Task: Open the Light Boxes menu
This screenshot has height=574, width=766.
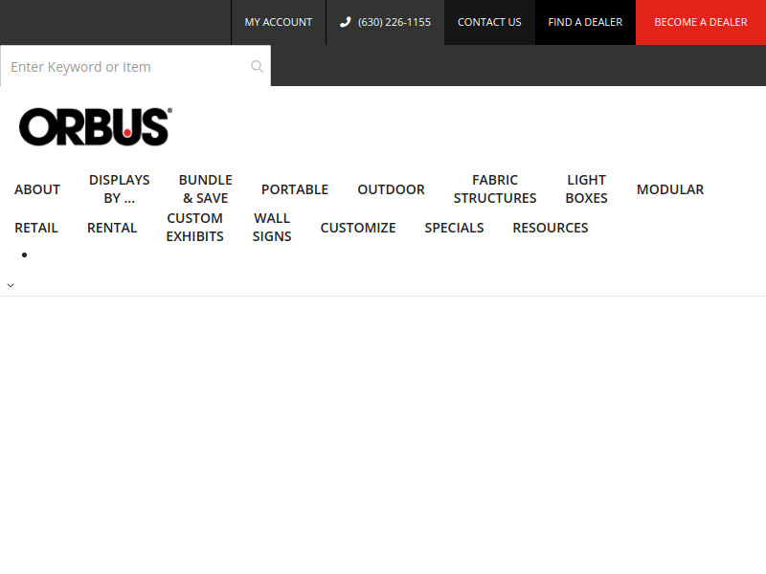Action: [x=586, y=188]
